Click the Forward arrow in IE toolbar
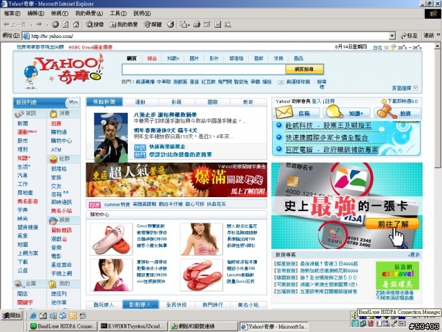Image resolution: width=442 pixels, height=332 pixels. pyautogui.click(x=39, y=25)
